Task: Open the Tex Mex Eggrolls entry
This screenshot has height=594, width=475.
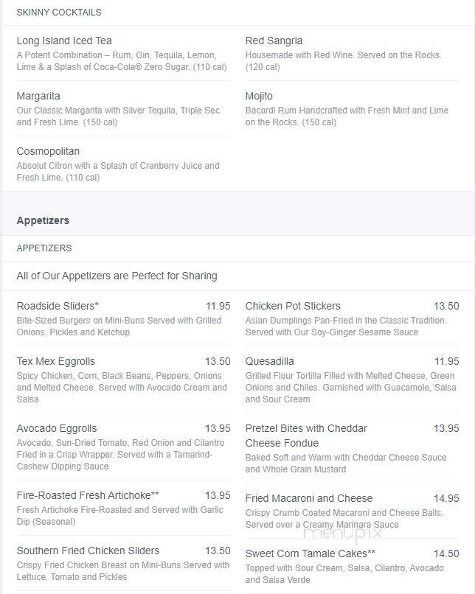Action: [x=56, y=361]
